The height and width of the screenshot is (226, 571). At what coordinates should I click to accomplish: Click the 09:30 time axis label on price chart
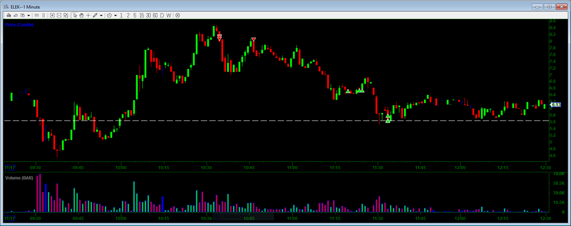tap(35, 168)
